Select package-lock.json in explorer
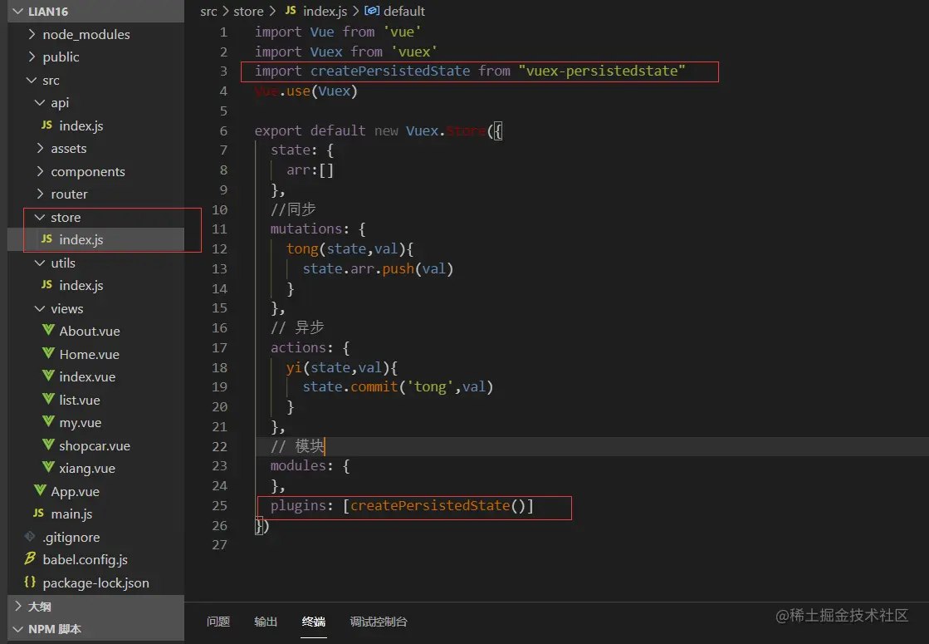 96,583
